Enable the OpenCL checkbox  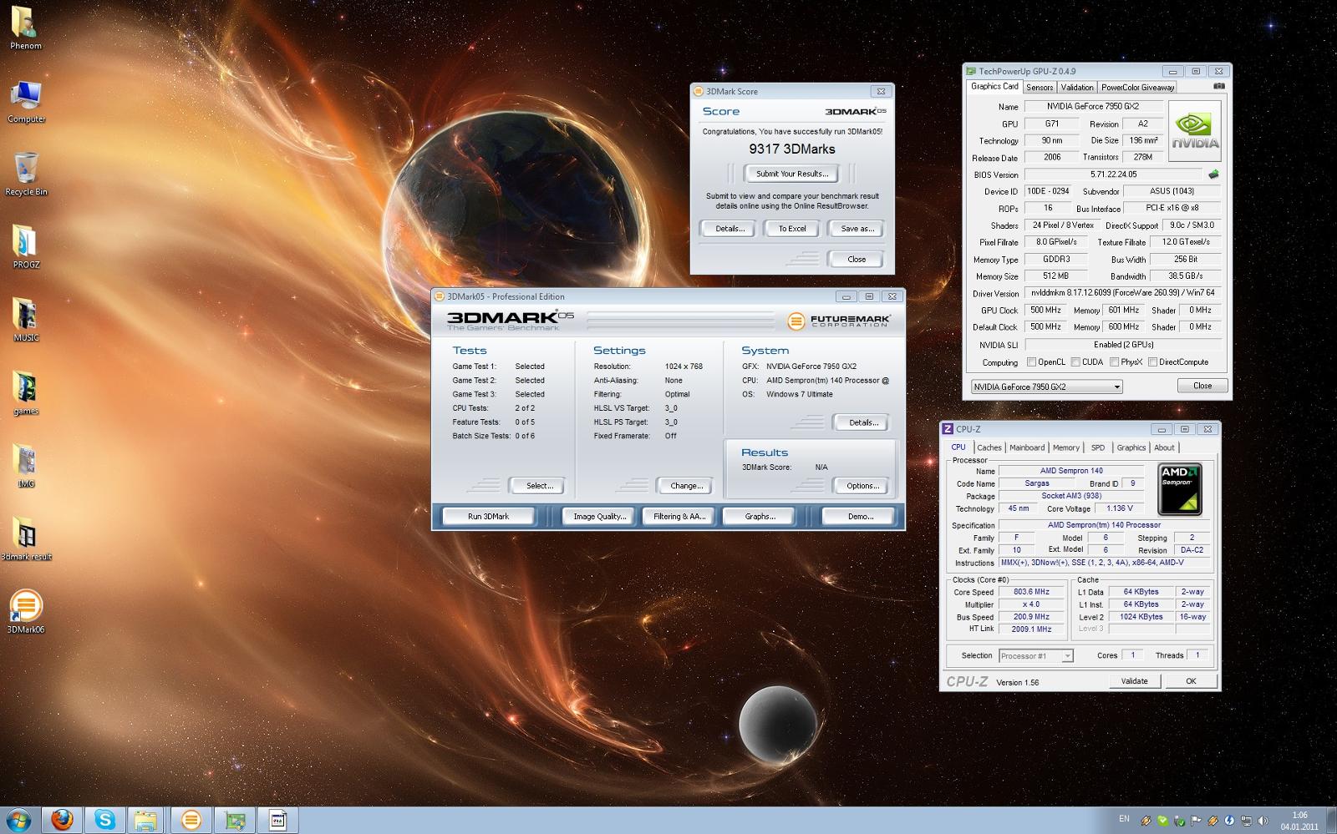tap(1031, 362)
